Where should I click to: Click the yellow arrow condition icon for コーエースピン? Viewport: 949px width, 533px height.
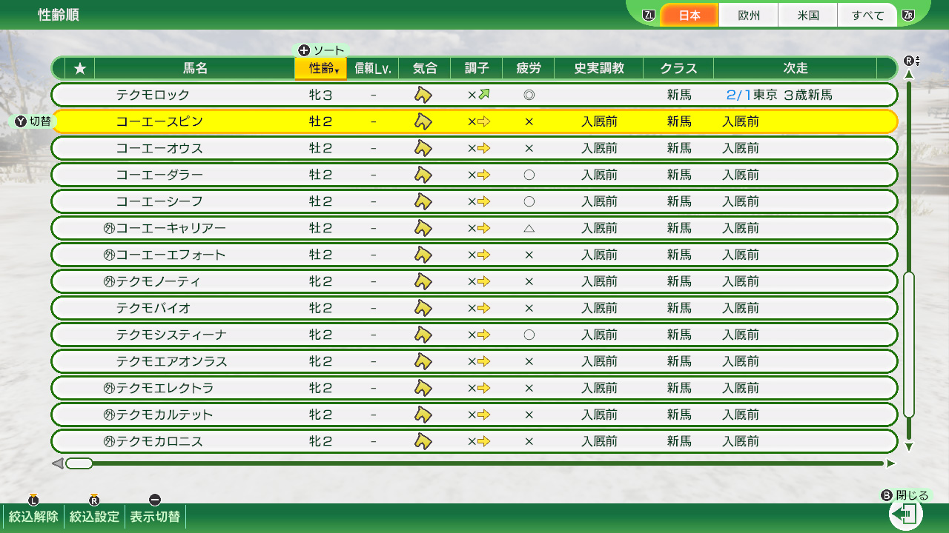(x=484, y=121)
